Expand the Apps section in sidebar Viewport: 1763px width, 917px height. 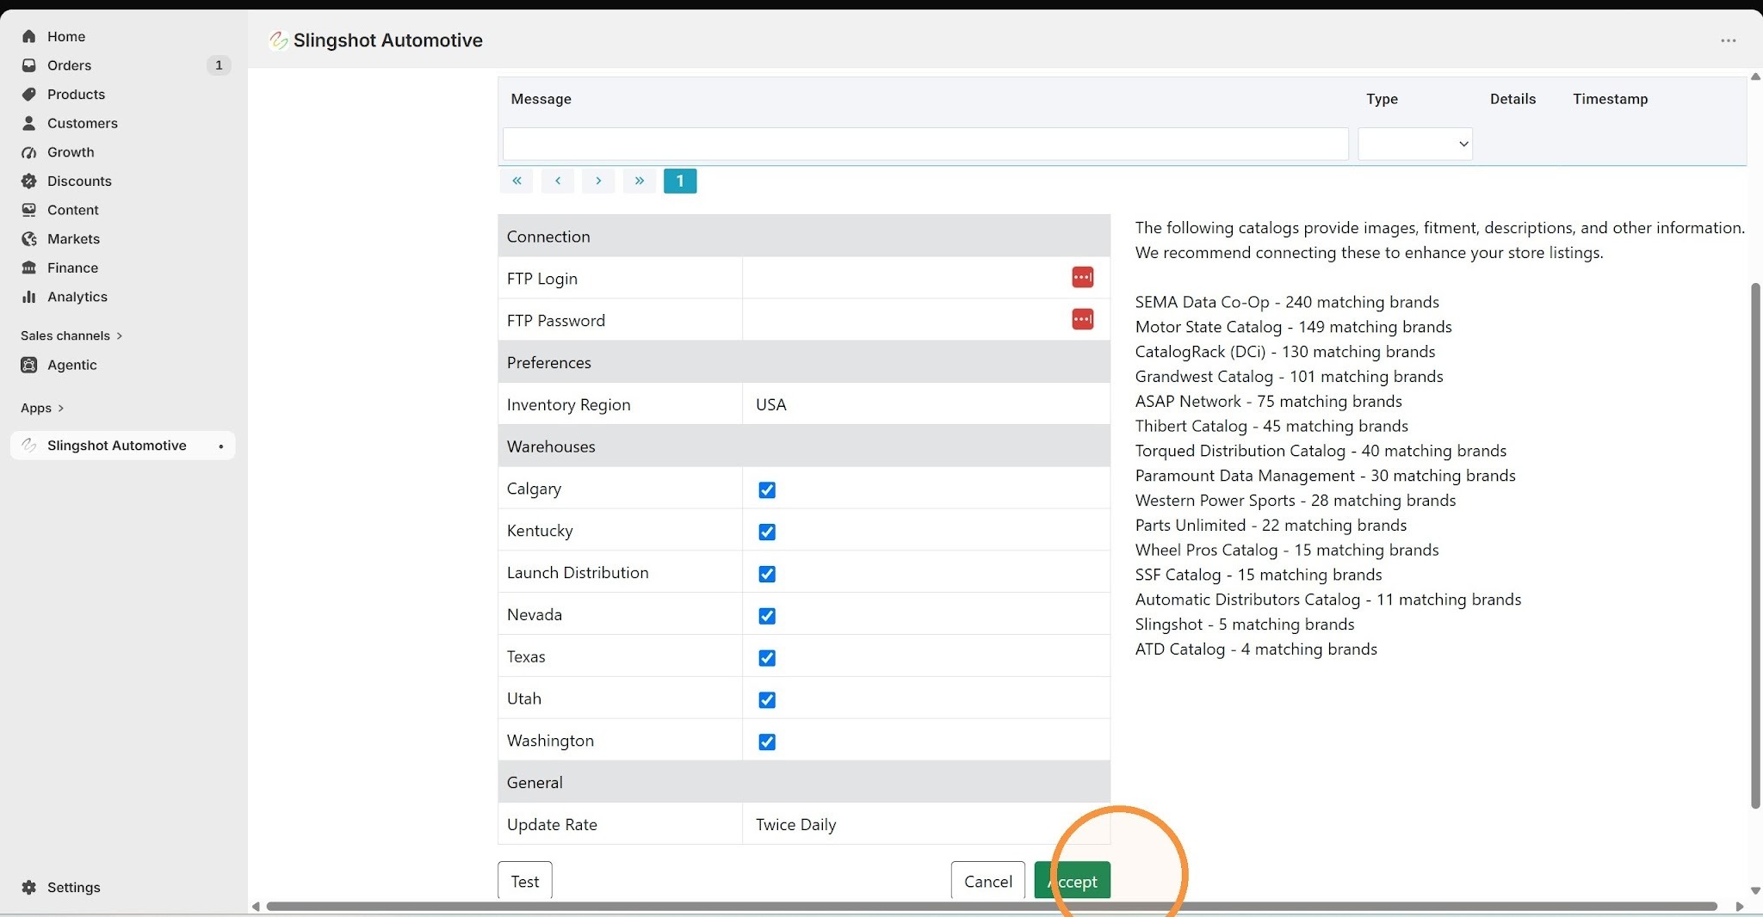point(42,408)
